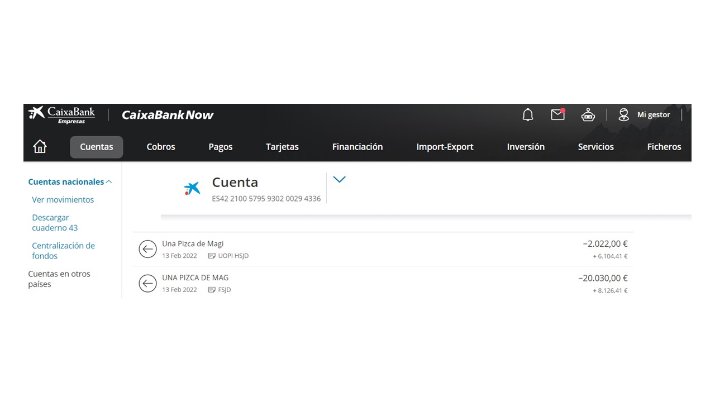
Task: Click arrow icon for UNA PIZCA DE MAG
Action: click(147, 284)
